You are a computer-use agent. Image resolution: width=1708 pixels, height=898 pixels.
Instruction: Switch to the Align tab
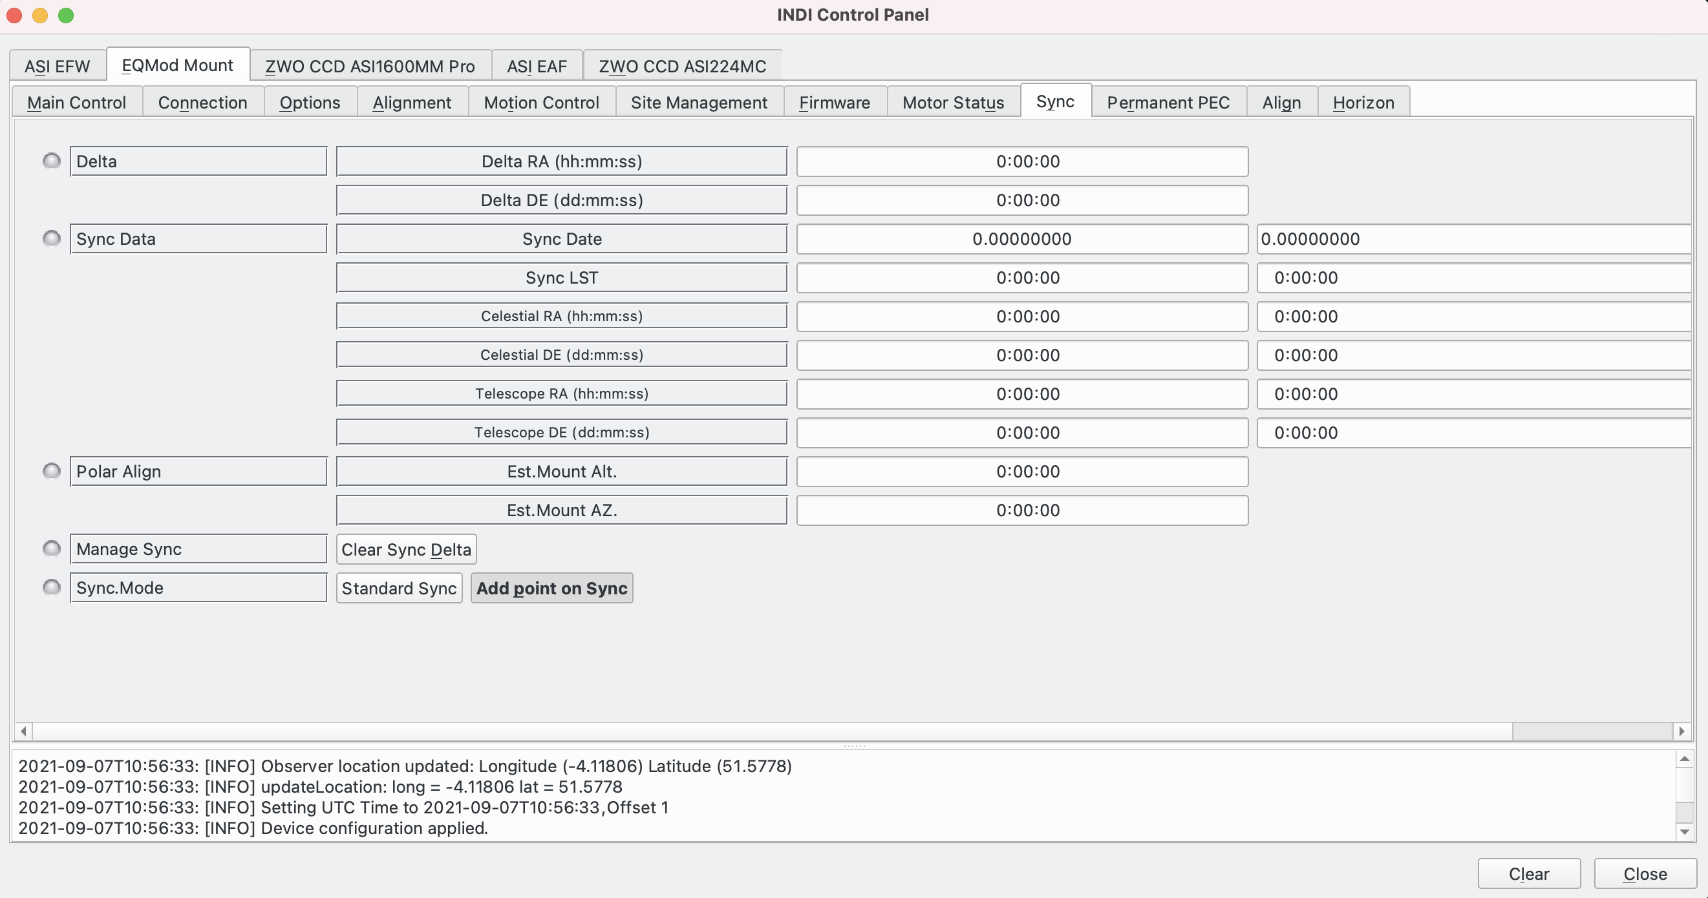tap(1282, 102)
